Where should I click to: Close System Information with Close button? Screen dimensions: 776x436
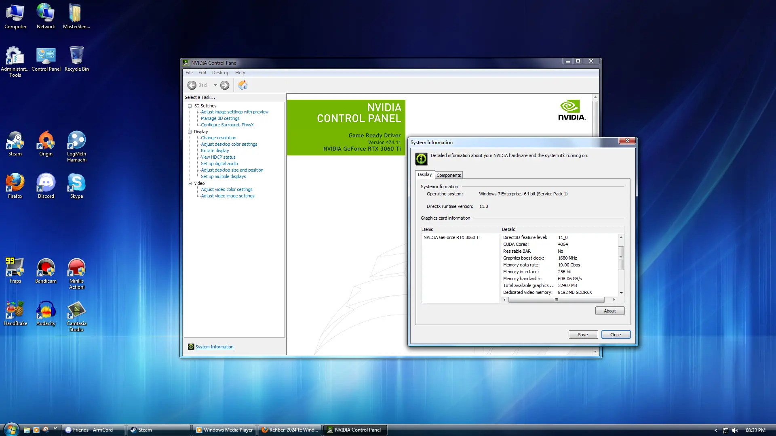pos(616,335)
